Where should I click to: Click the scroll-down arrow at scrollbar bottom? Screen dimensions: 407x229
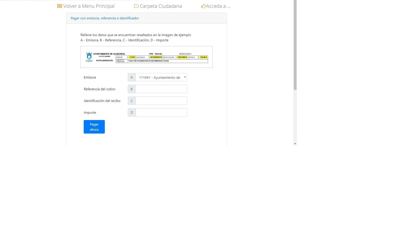295,144
